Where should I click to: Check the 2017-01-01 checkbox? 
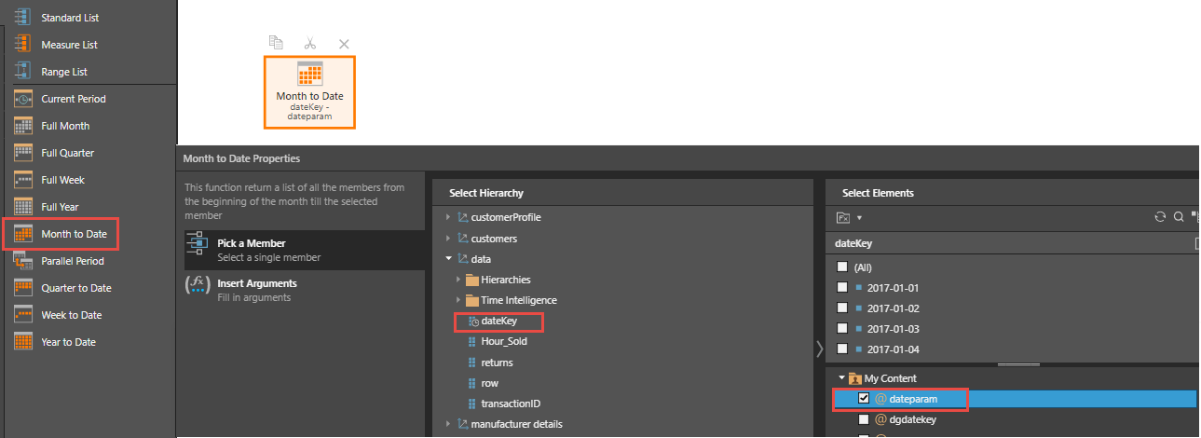pos(842,288)
